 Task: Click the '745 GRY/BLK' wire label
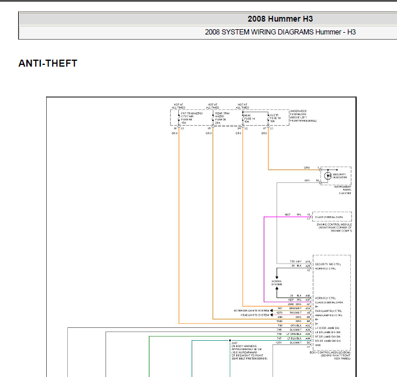pyautogui.click(x=289, y=326)
